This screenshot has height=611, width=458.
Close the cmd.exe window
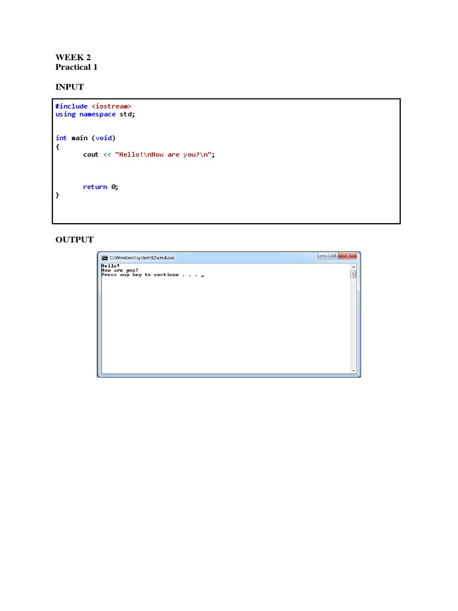tap(348, 255)
